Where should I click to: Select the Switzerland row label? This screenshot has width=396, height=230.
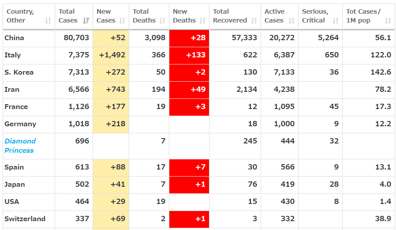tap(25, 219)
